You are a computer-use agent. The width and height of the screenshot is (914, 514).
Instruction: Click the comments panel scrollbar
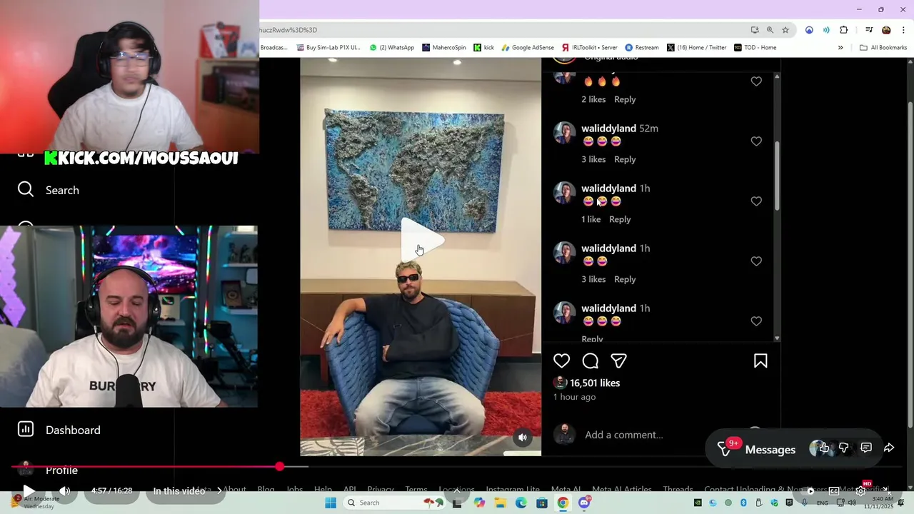777,175
